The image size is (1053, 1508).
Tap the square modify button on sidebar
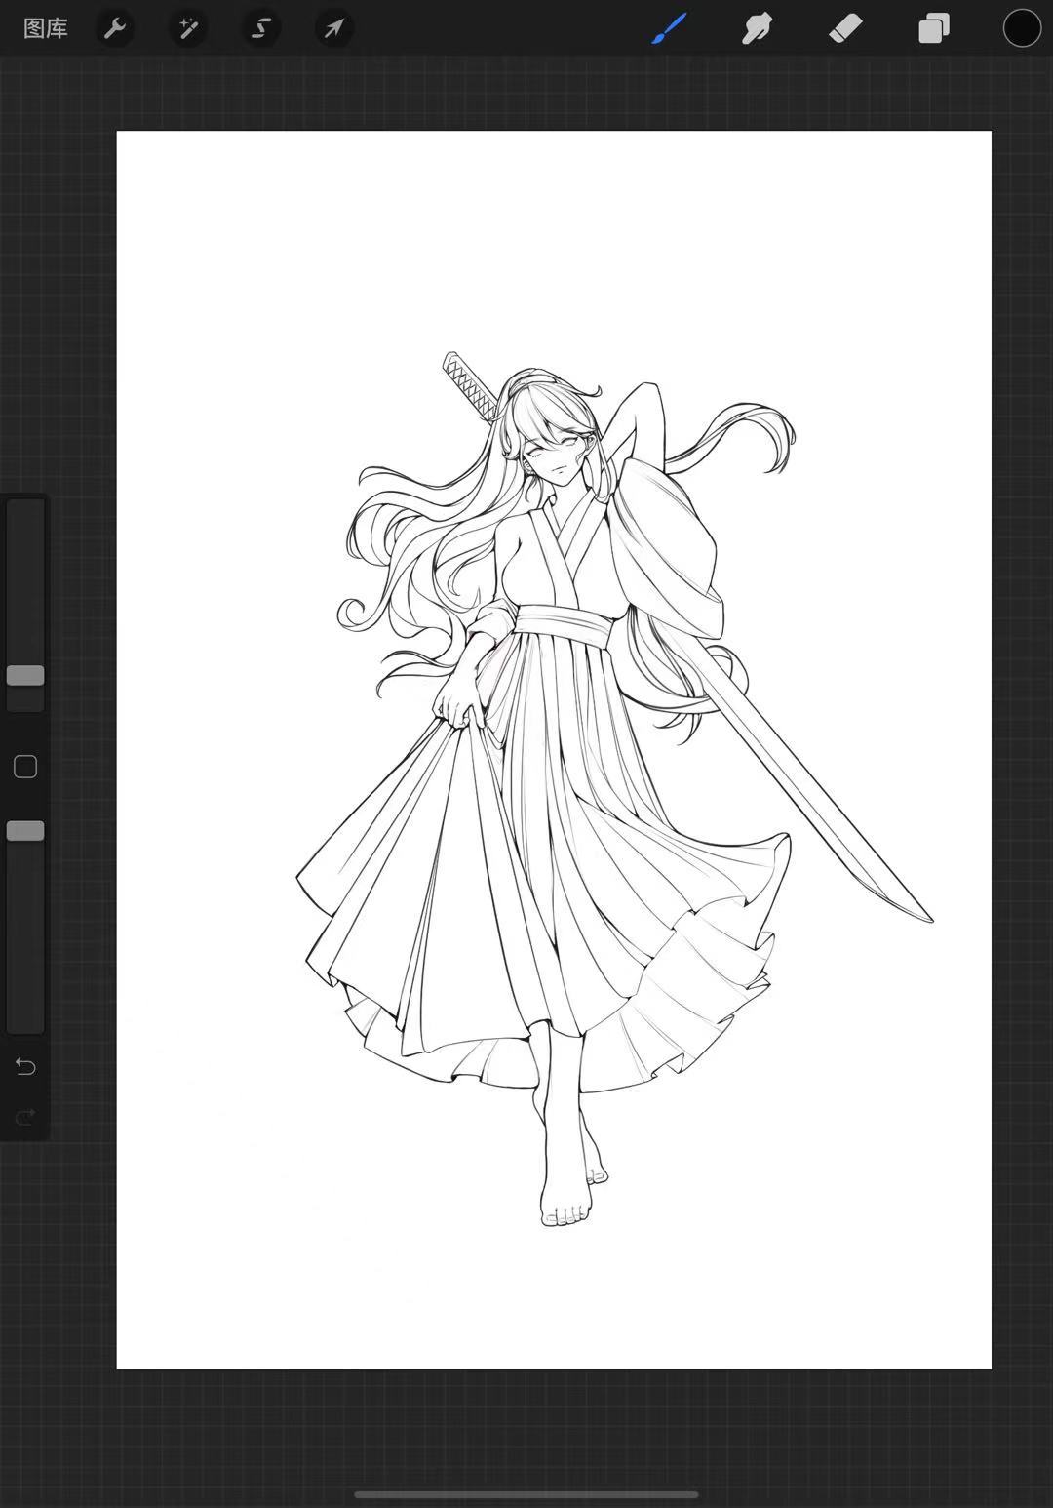click(25, 767)
